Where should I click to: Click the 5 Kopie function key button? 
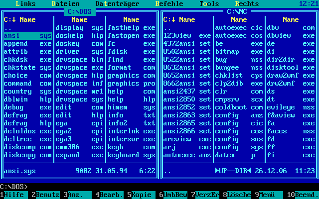click(x=142, y=195)
